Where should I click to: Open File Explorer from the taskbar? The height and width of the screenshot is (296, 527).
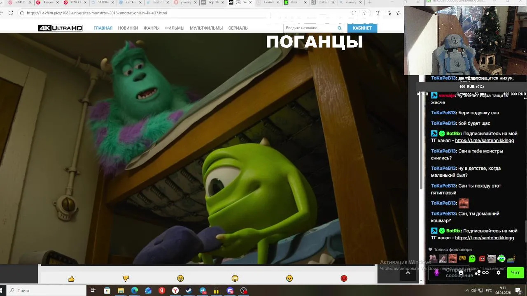[x=121, y=291]
